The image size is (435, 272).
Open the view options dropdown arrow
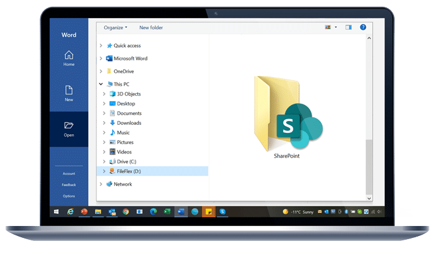(x=336, y=27)
